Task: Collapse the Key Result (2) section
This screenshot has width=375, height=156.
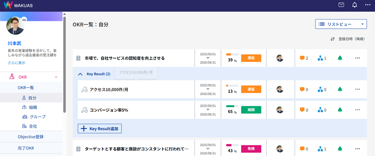Action: pyautogui.click(x=80, y=74)
